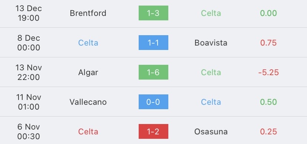This screenshot has width=307, height=144.
Task: Open the red 1-2 score badge
Action: (153, 131)
